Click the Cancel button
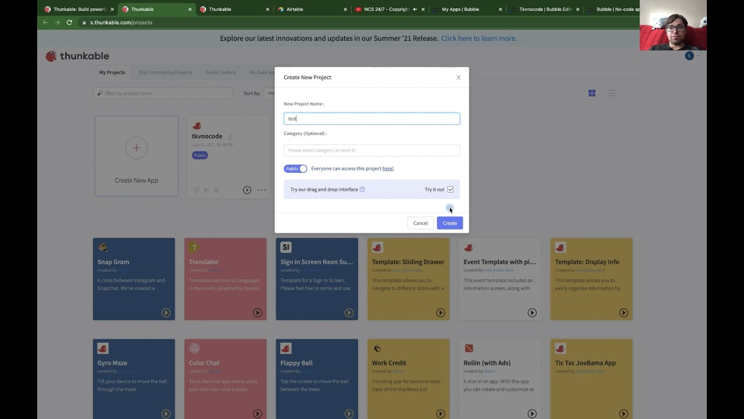Screen dimensions: 744x419 (420, 223)
